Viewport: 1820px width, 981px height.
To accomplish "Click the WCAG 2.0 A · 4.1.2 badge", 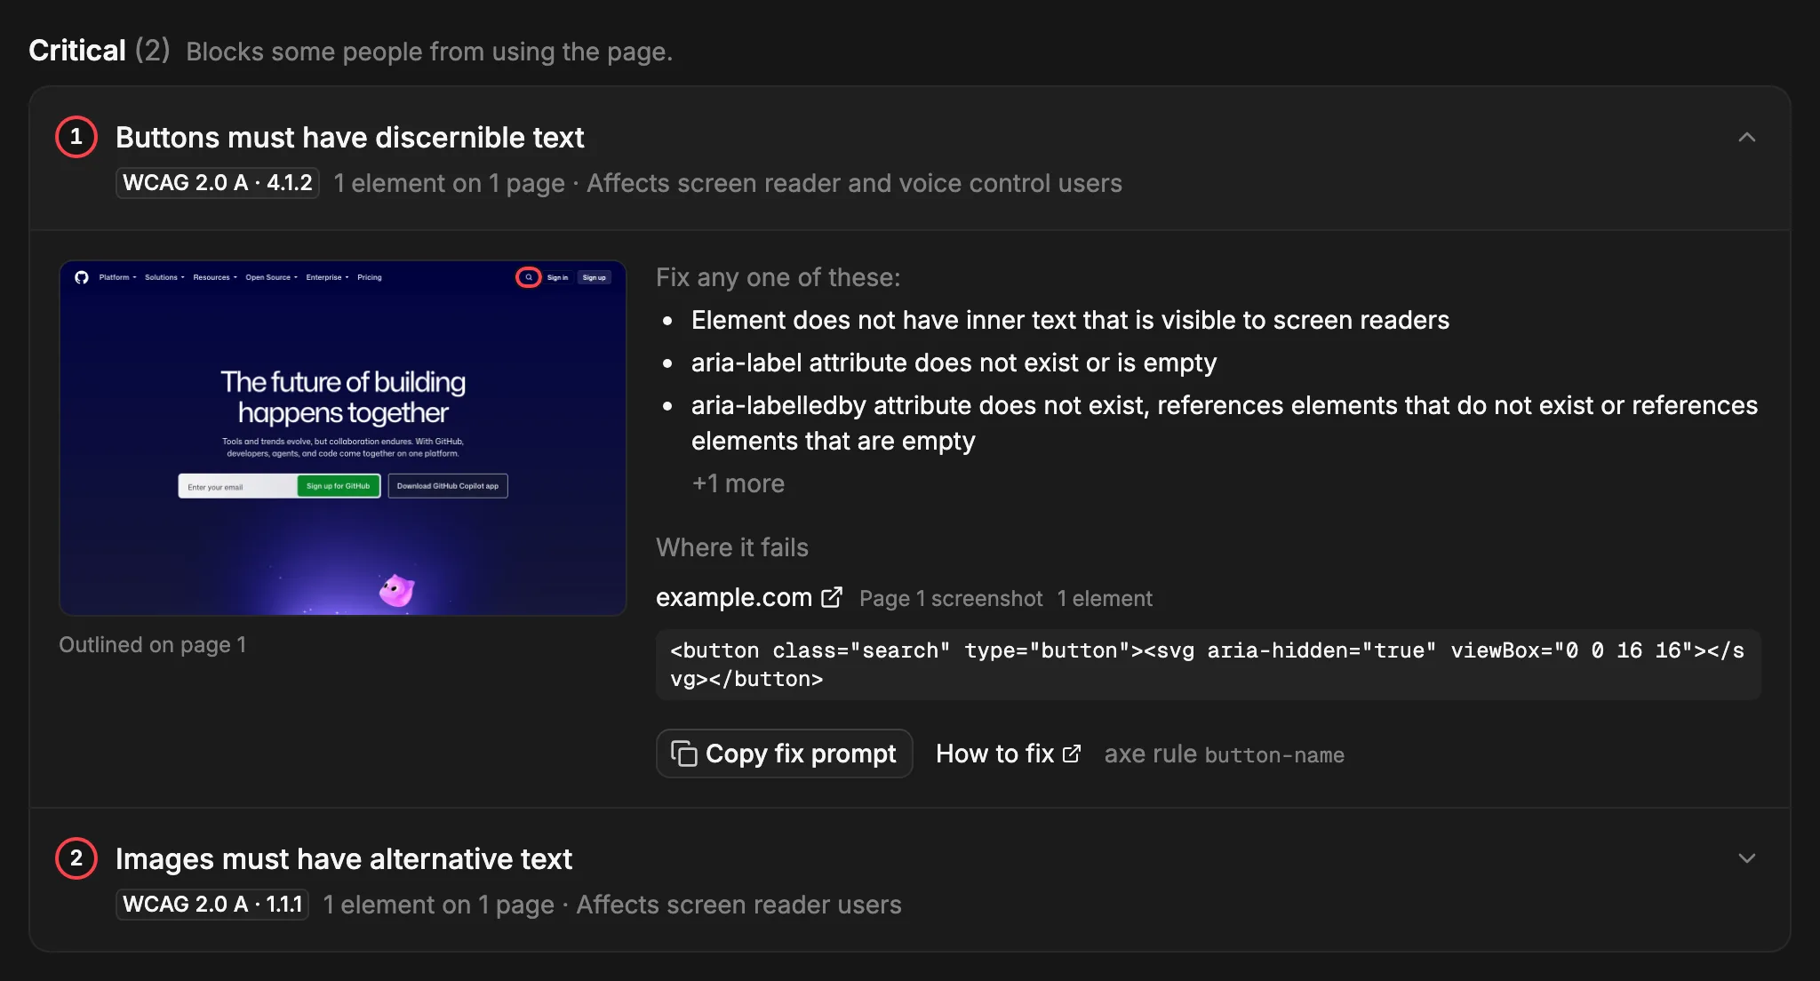I will click(218, 183).
